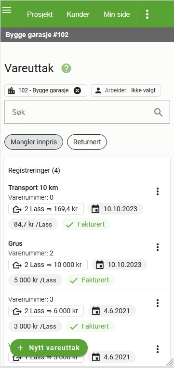Switch to the Min side tab

tap(117, 14)
